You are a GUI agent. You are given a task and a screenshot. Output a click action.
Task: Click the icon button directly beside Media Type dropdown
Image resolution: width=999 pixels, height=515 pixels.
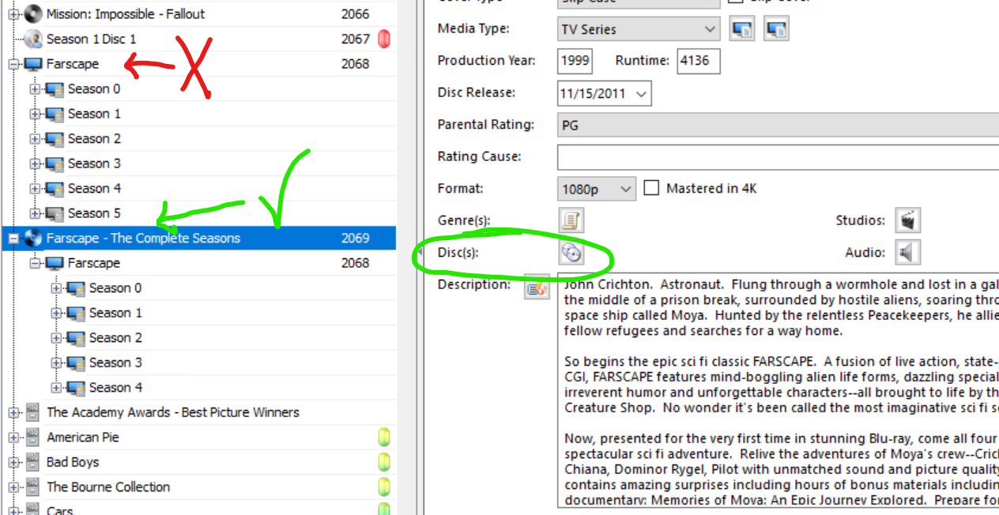click(742, 29)
